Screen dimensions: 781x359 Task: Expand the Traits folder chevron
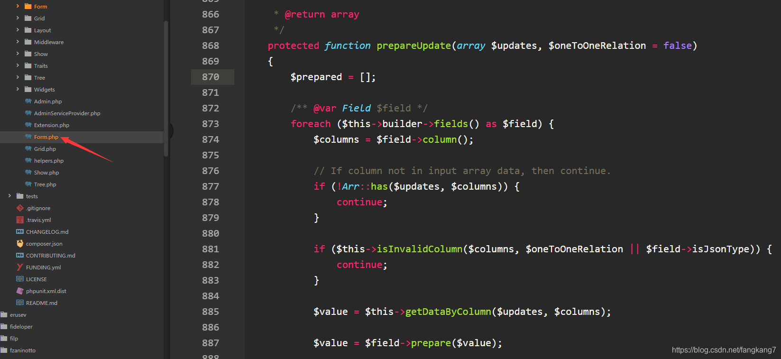[x=18, y=65]
